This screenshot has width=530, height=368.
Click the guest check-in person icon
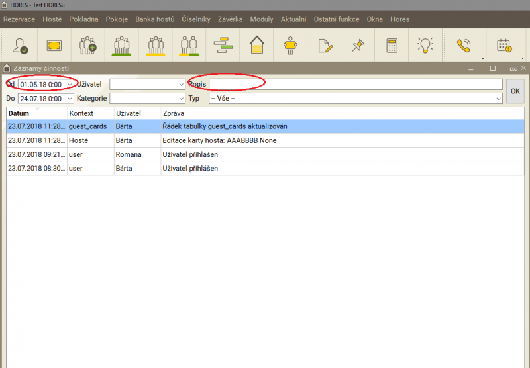point(20,46)
